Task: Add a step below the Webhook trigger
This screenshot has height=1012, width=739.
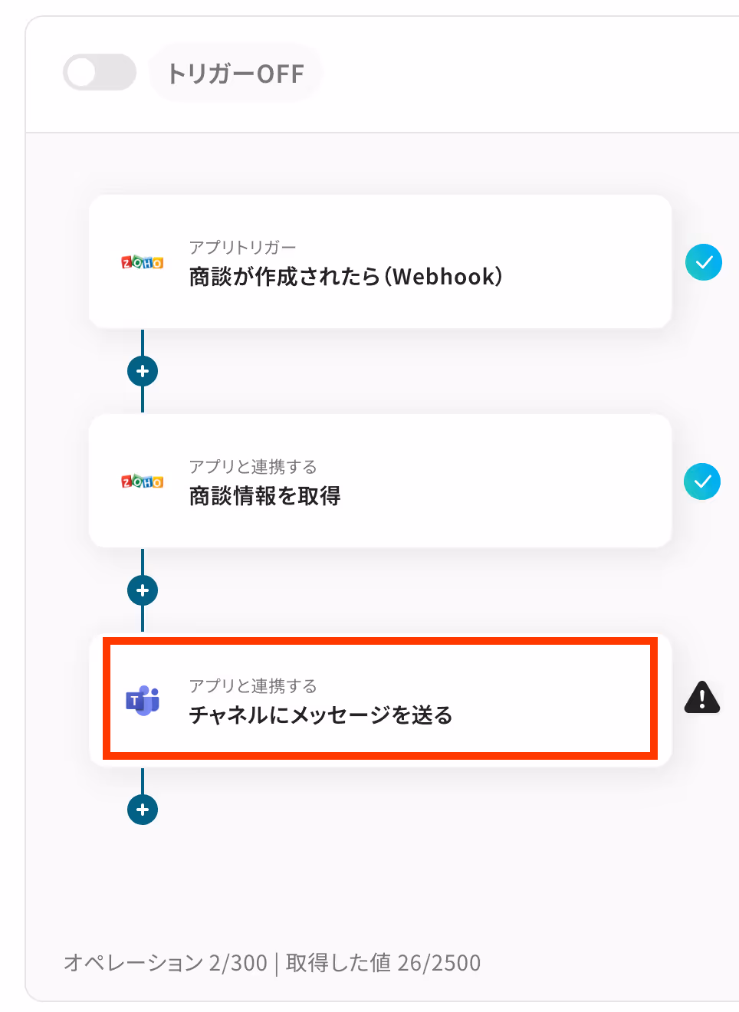Action: (x=143, y=371)
